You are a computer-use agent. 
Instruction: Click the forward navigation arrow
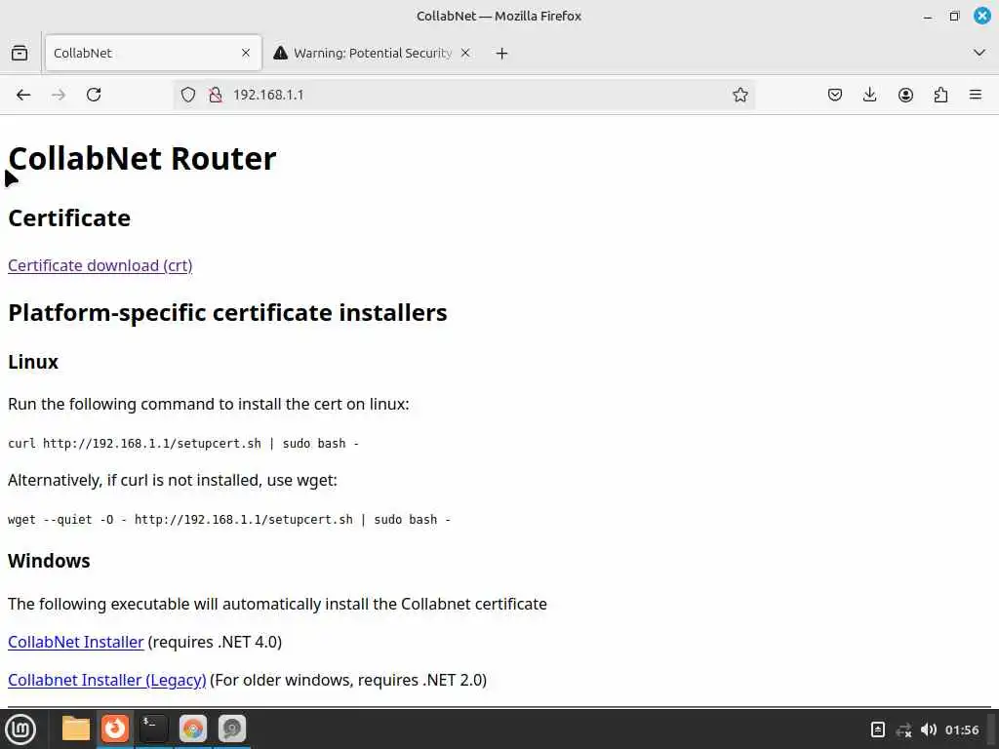[x=58, y=95]
